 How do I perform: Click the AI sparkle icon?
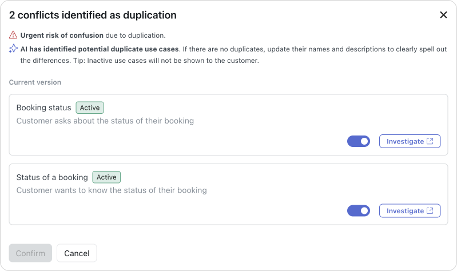click(x=14, y=49)
